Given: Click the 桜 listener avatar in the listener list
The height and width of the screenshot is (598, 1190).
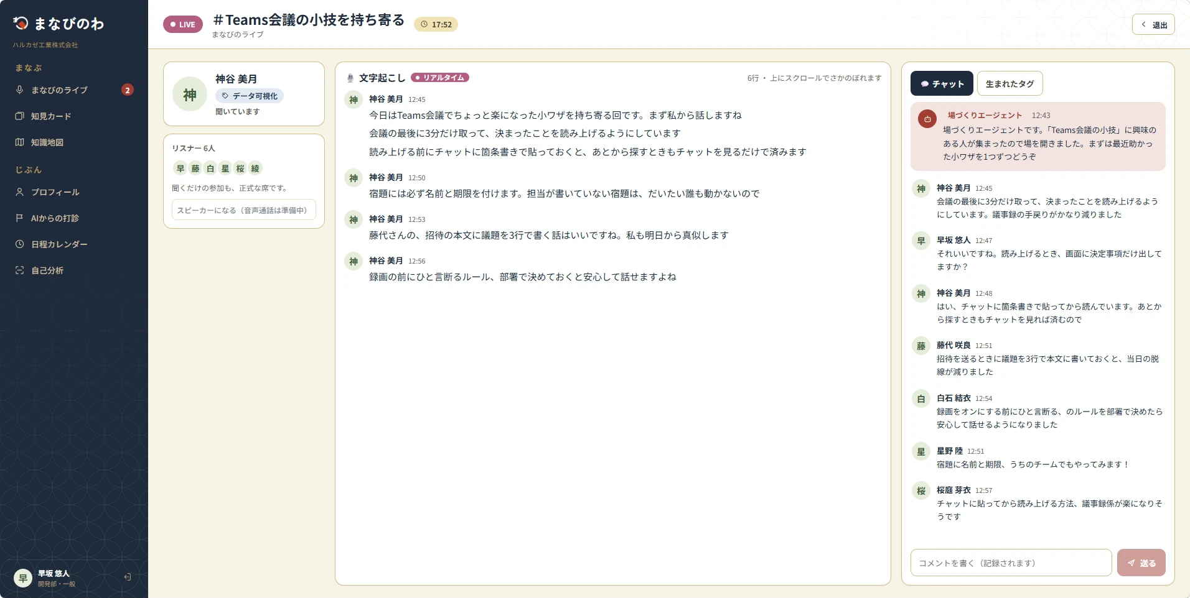Looking at the screenshot, I should tap(240, 168).
